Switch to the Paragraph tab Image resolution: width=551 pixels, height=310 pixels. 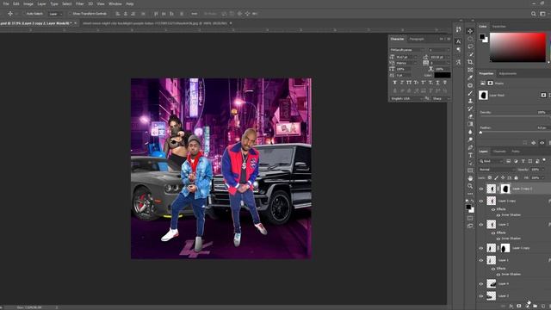[x=417, y=39]
